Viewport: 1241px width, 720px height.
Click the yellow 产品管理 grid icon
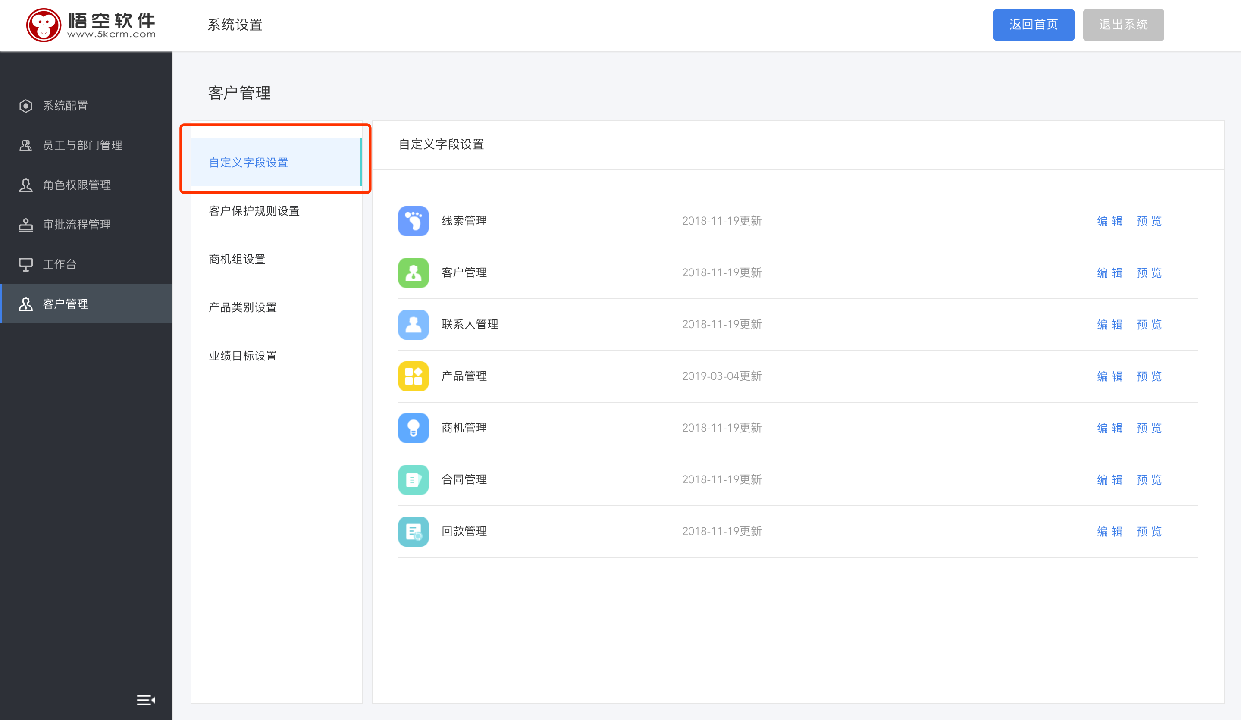coord(413,376)
